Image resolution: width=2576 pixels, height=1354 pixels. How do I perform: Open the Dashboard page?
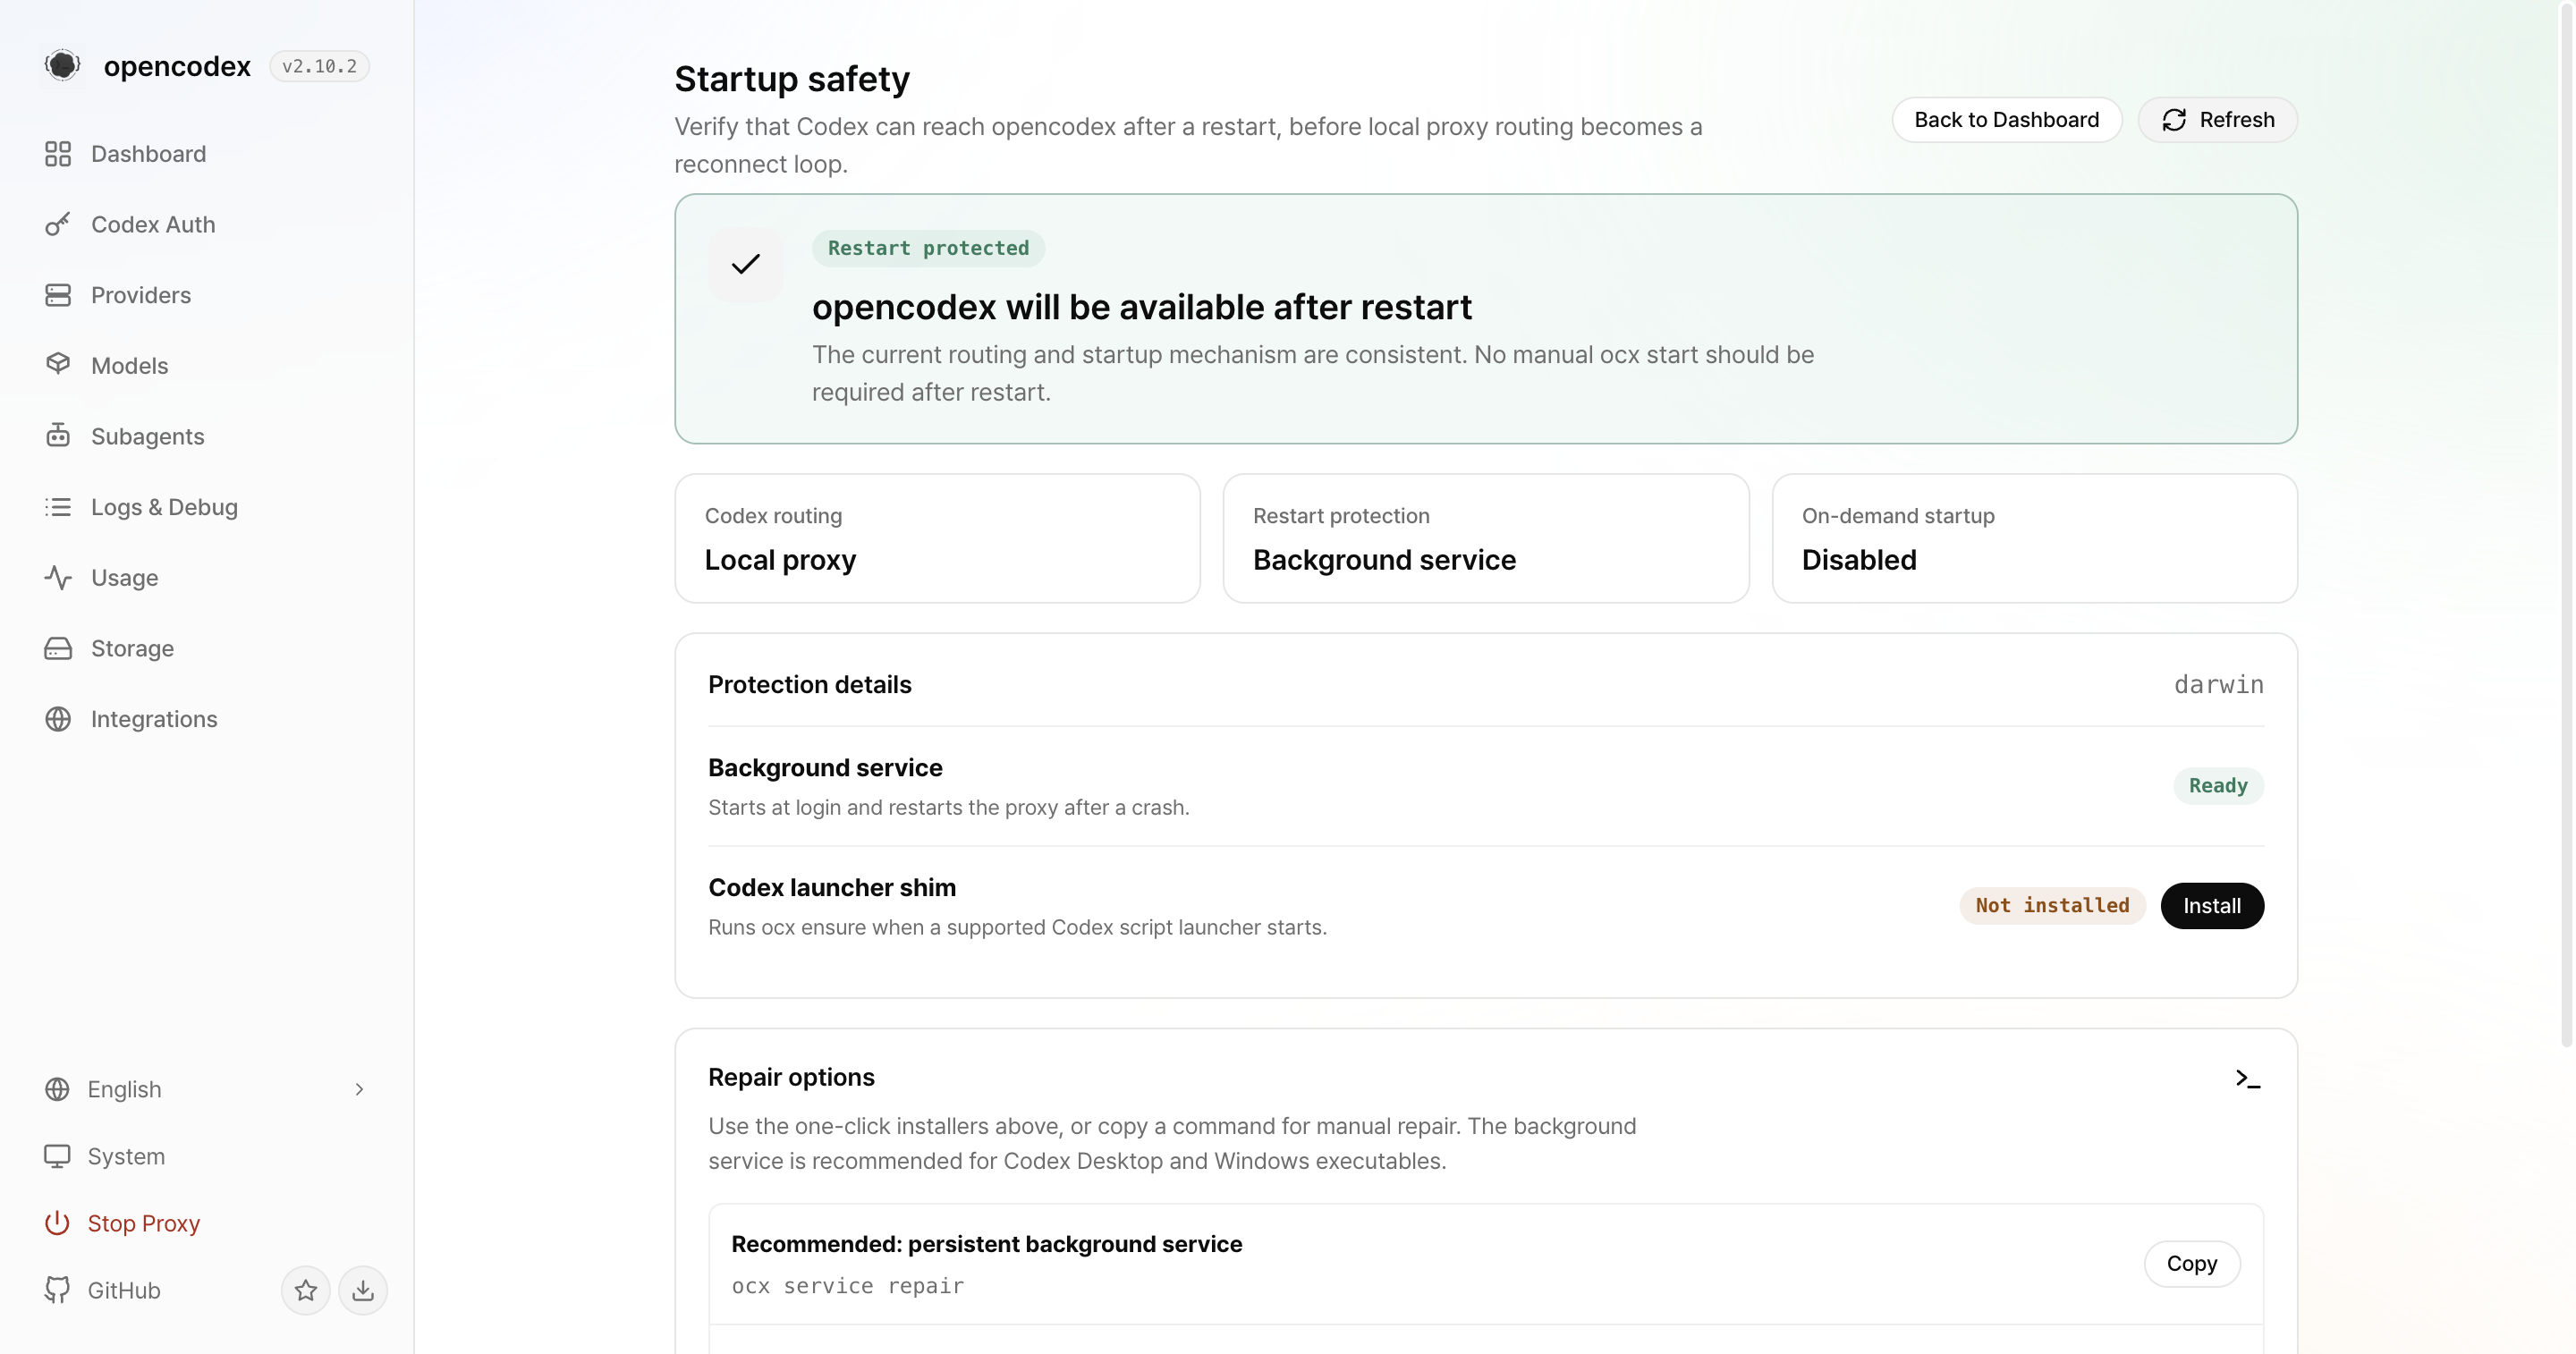coord(207,154)
